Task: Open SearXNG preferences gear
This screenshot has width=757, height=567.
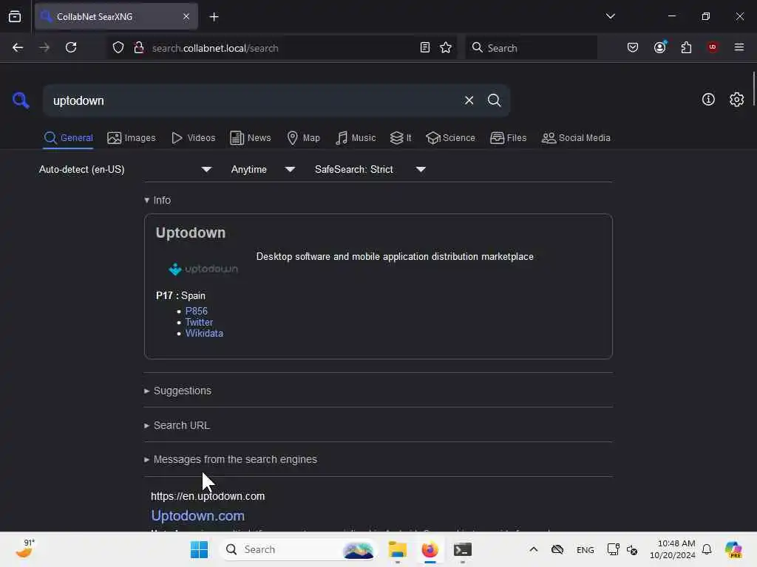Action: click(x=737, y=100)
